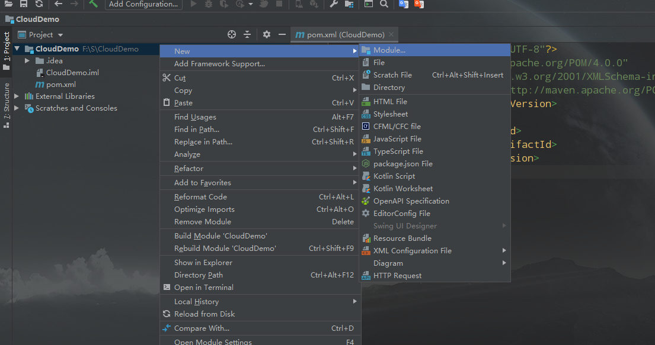Select Find Usages menu item

pos(260,117)
